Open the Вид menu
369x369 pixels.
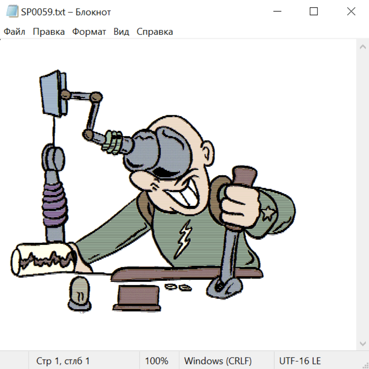pyautogui.click(x=121, y=32)
